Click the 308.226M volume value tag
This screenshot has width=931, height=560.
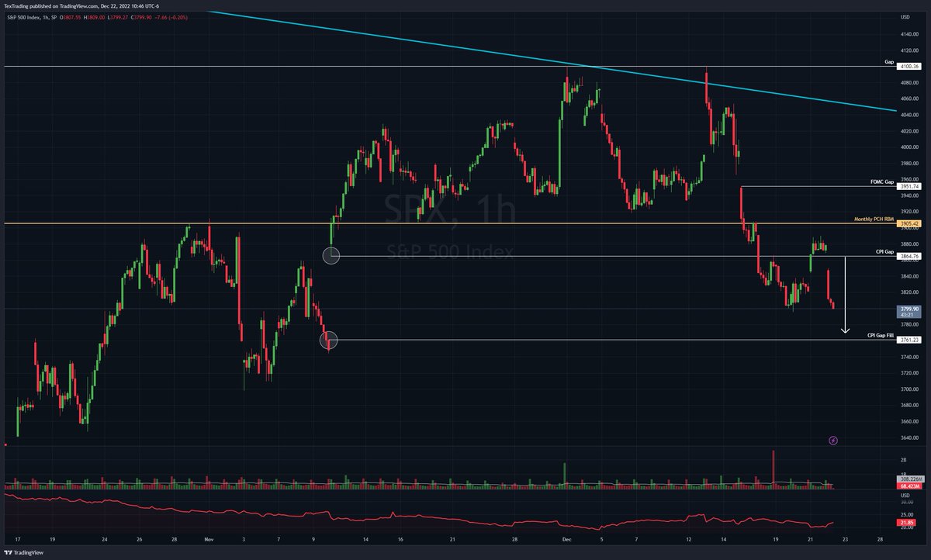click(x=909, y=479)
